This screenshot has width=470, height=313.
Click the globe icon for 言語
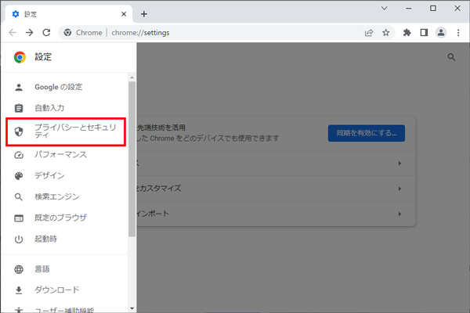click(x=19, y=269)
